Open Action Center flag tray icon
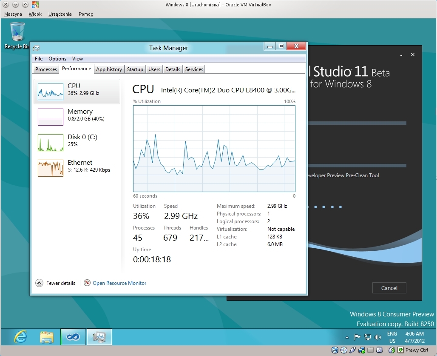 [x=357, y=337]
